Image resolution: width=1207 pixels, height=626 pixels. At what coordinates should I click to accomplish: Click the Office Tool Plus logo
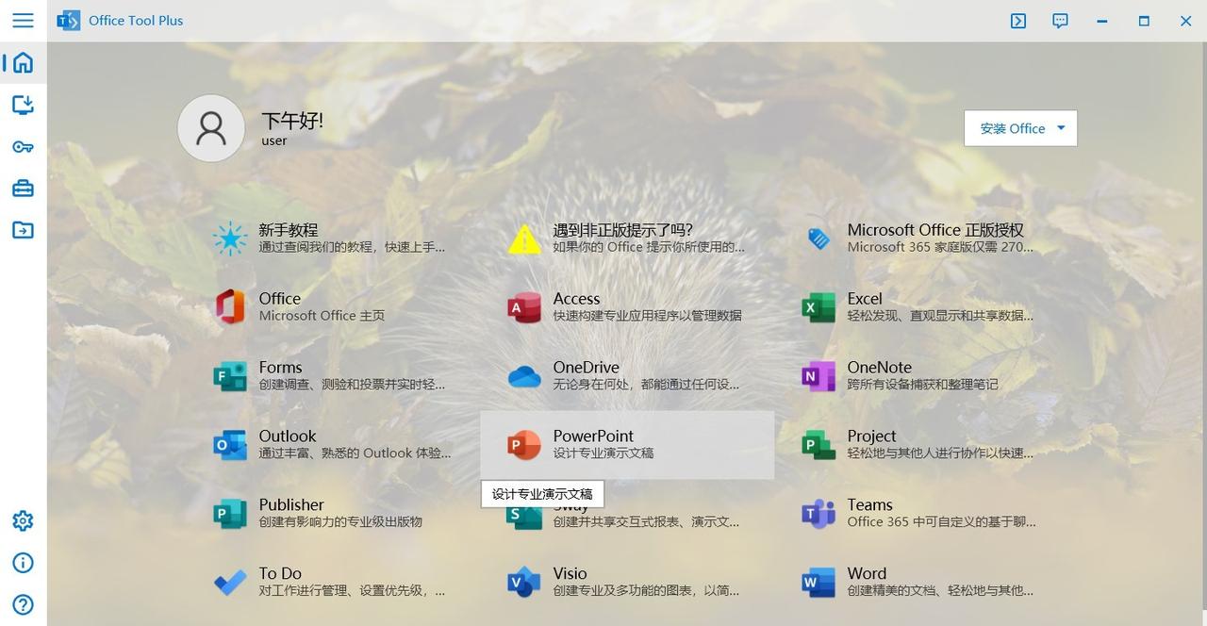(69, 21)
